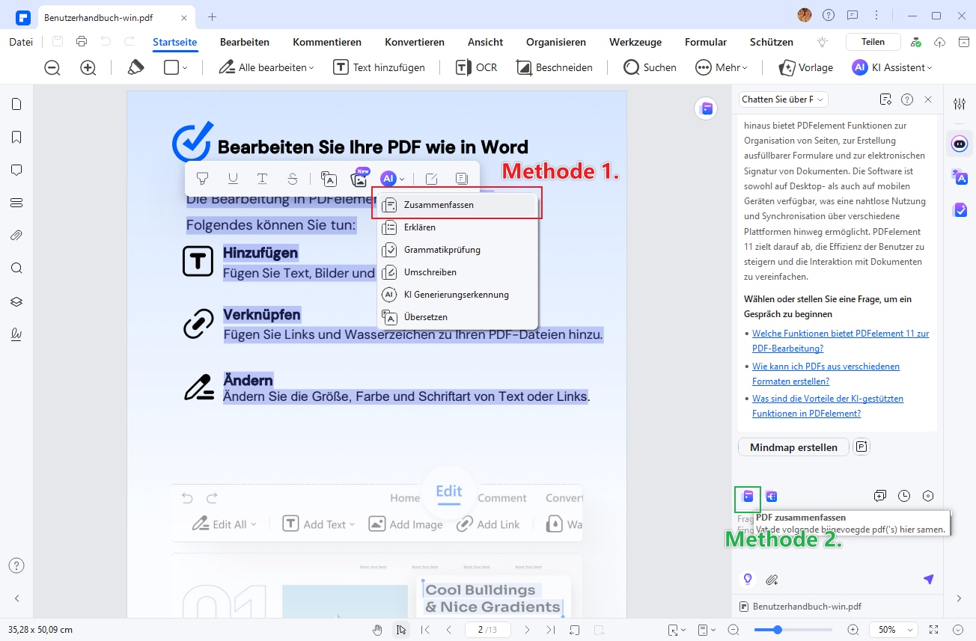Switch to the Bearbeiten tab
Screen dimensions: 976x641
[x=245, y=42]
